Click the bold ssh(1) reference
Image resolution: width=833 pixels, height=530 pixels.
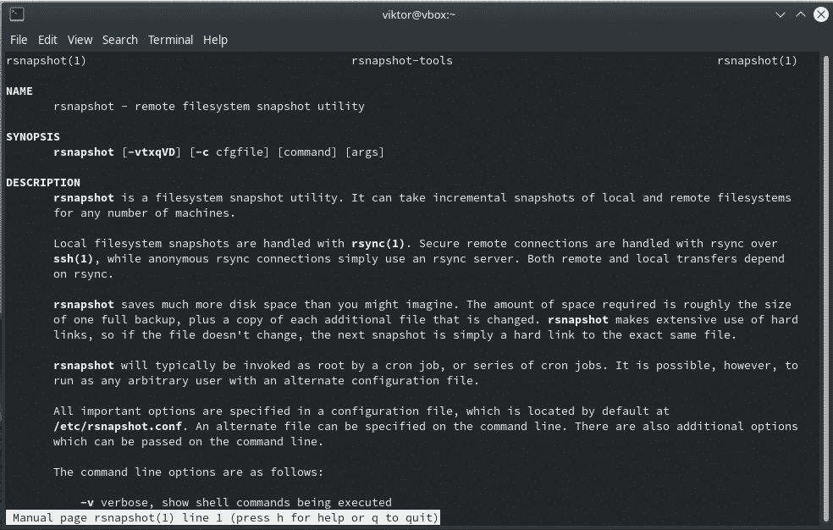pyautogui.click(x=74, y=258)
